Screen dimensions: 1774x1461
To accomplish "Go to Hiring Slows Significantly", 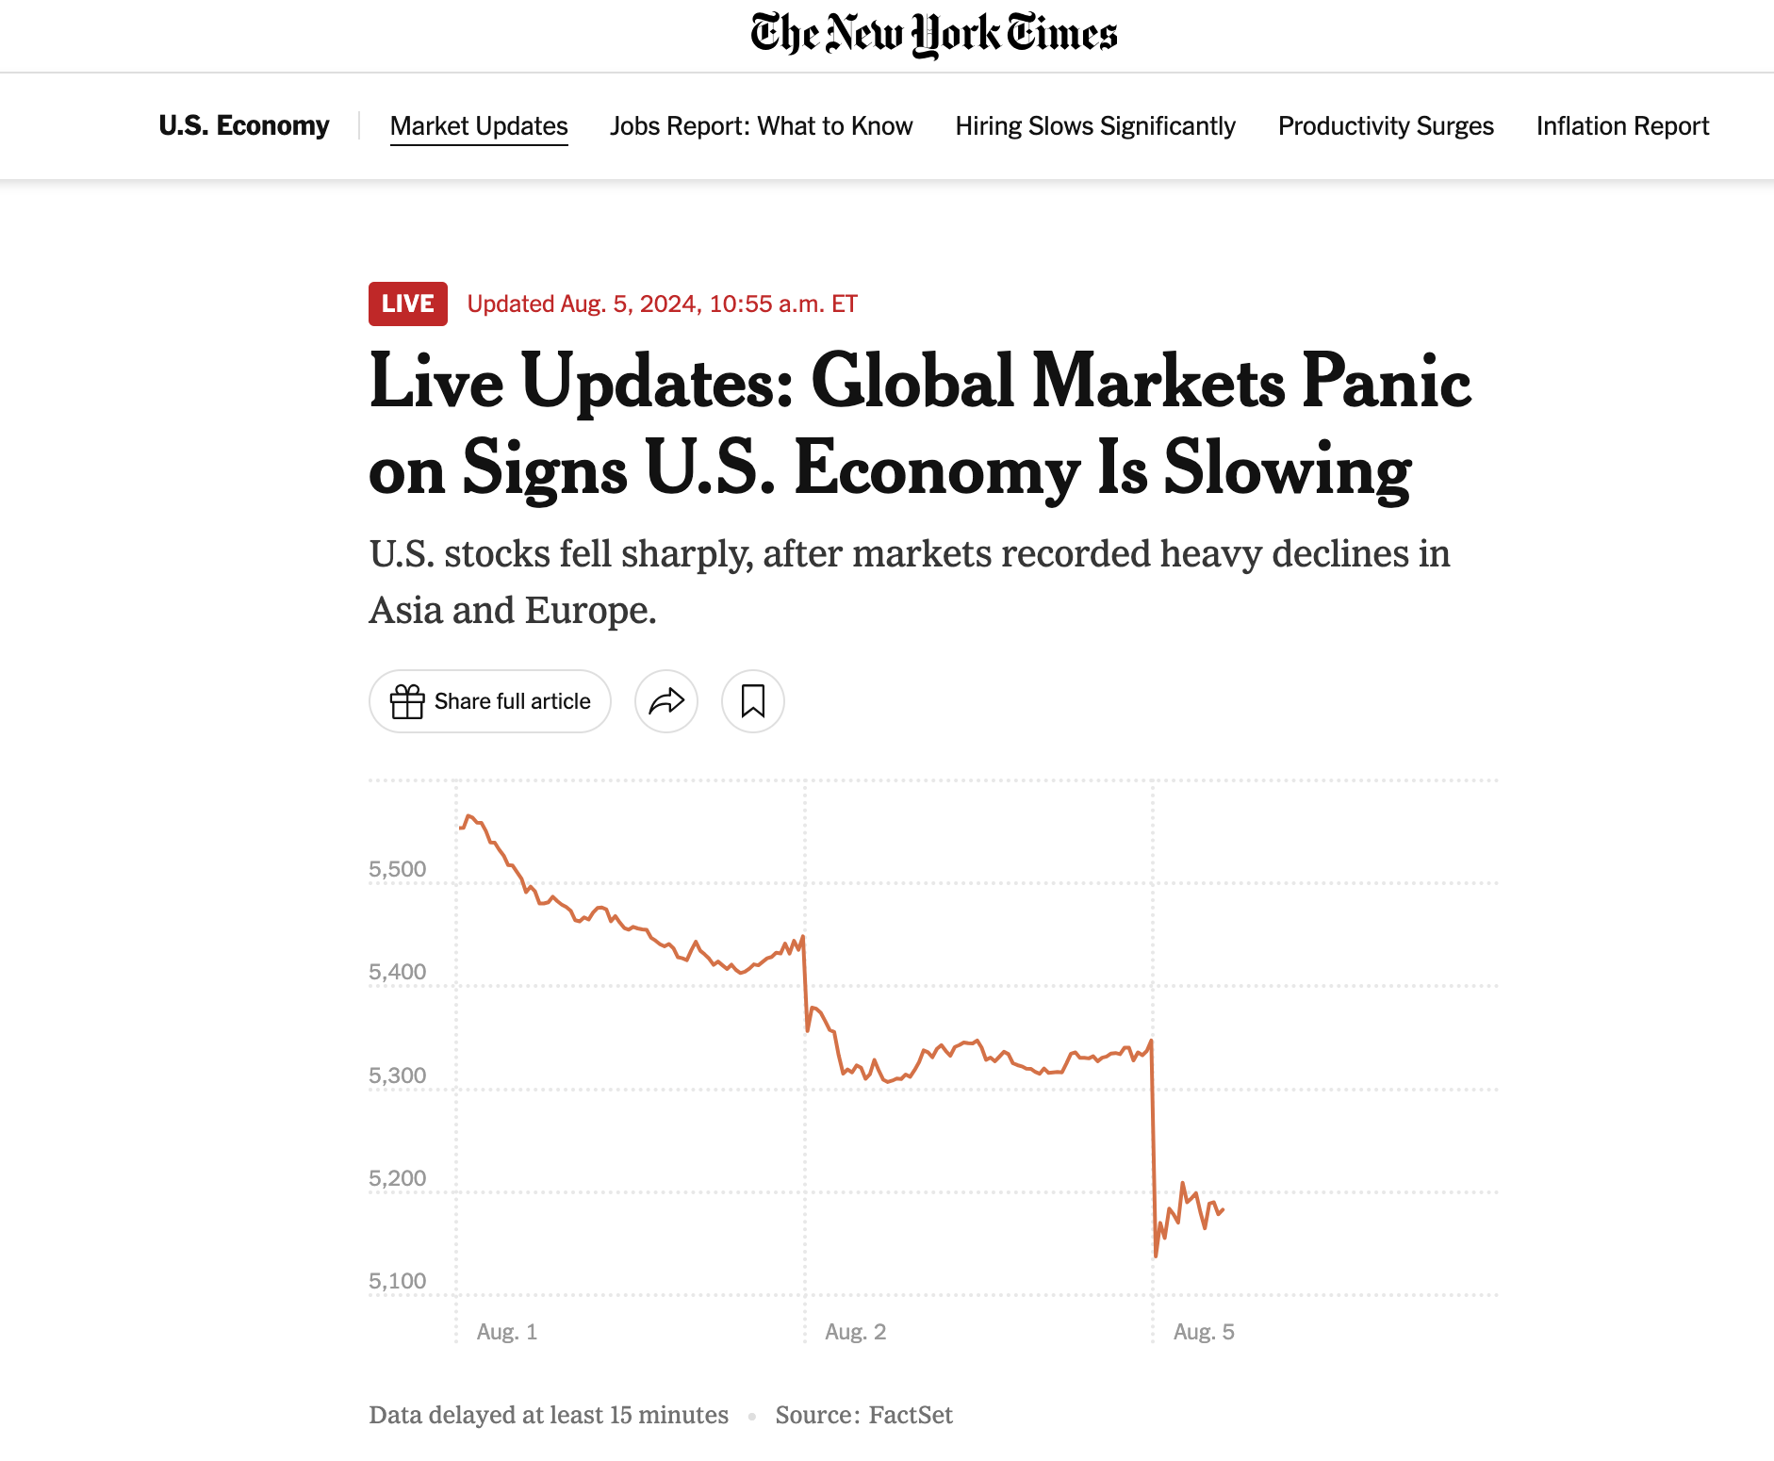I will click(1095, 126).
